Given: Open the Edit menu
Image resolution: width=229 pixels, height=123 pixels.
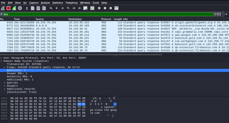Looking at the screenshot, I should (x=10, y=3).
